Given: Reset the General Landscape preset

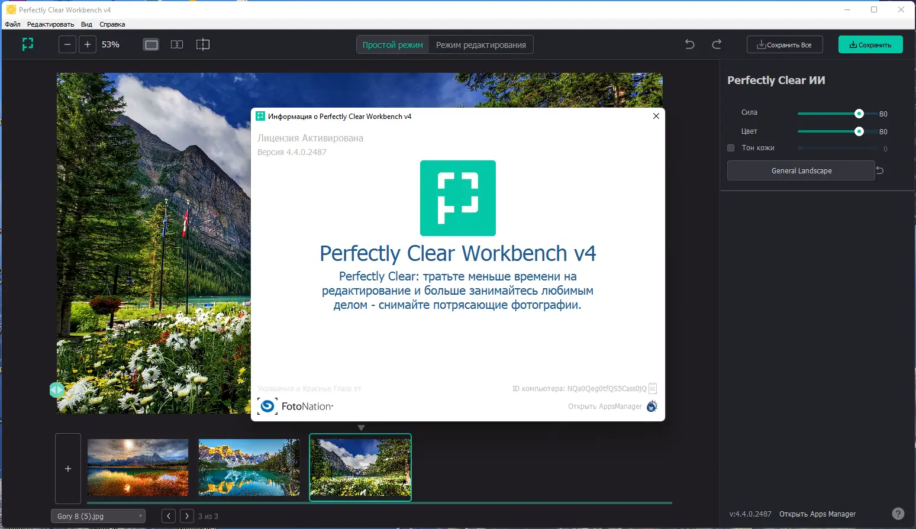Looking at the screenshot, I should [x=880, y=170].
